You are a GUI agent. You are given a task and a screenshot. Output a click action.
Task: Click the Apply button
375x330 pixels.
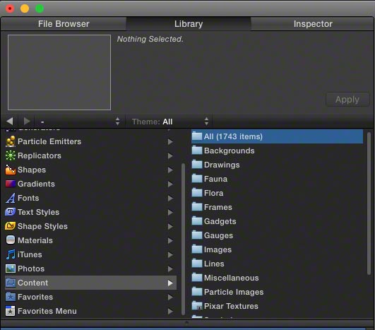pyautogui.click(x=347, y=100)
